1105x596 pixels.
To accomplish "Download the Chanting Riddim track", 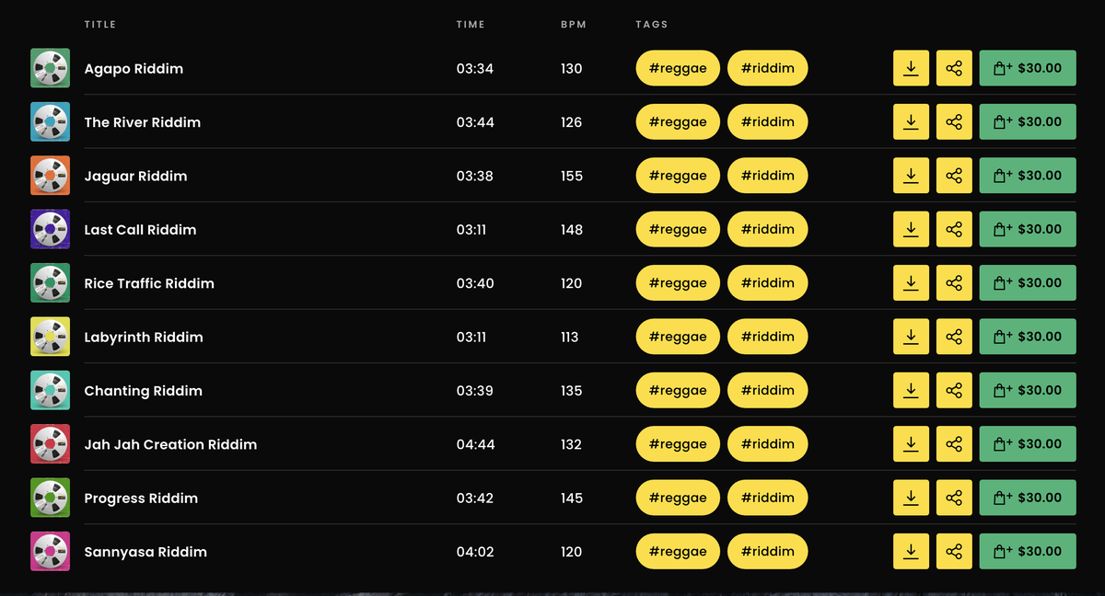I will coord(911,390).
